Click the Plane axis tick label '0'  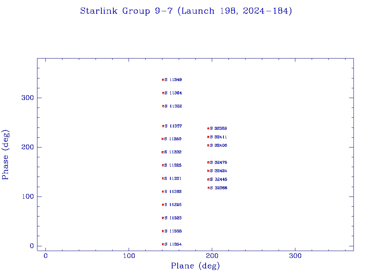click(x=45, y=256)
